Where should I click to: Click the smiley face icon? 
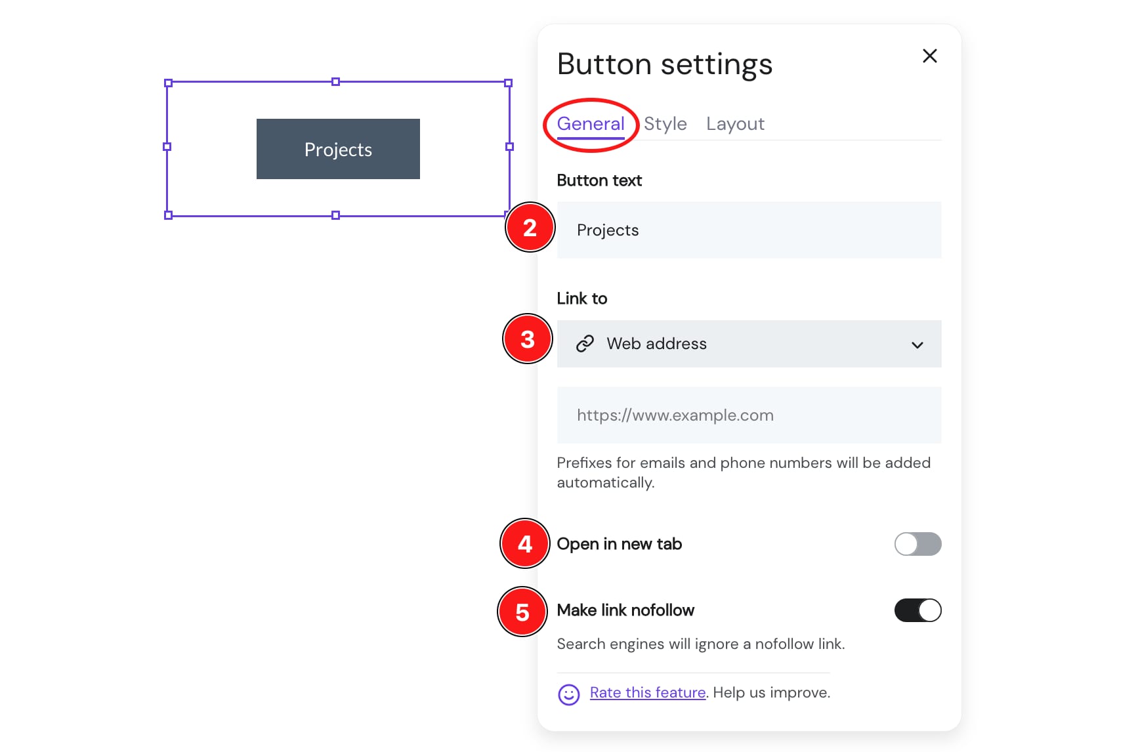point(568,694)
